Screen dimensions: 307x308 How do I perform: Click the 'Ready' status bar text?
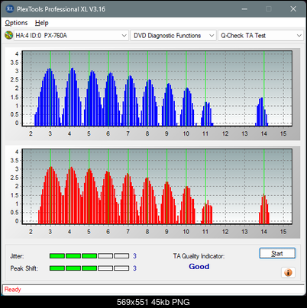[x=13, y=290]
